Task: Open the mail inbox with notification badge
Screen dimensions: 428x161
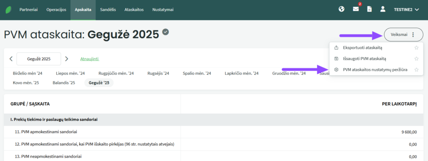Action: 356,9
